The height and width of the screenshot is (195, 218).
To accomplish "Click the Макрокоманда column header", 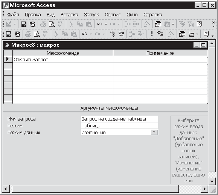I will pos(63,53).
